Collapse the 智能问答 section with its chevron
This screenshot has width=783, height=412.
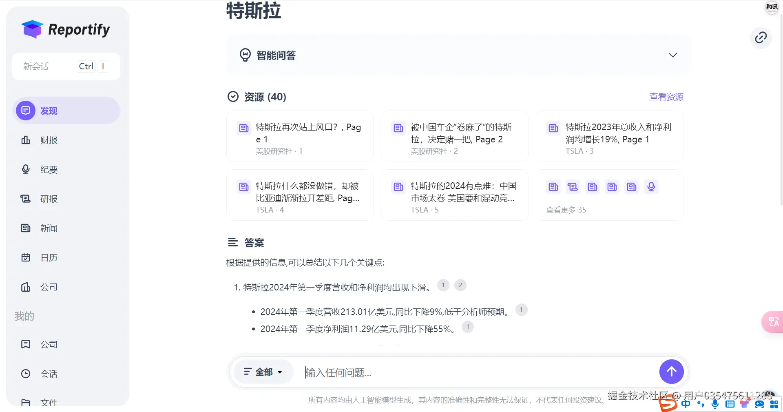coord(673,55)
